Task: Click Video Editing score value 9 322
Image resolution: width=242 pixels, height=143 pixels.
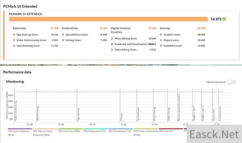Action: (153, 50)
